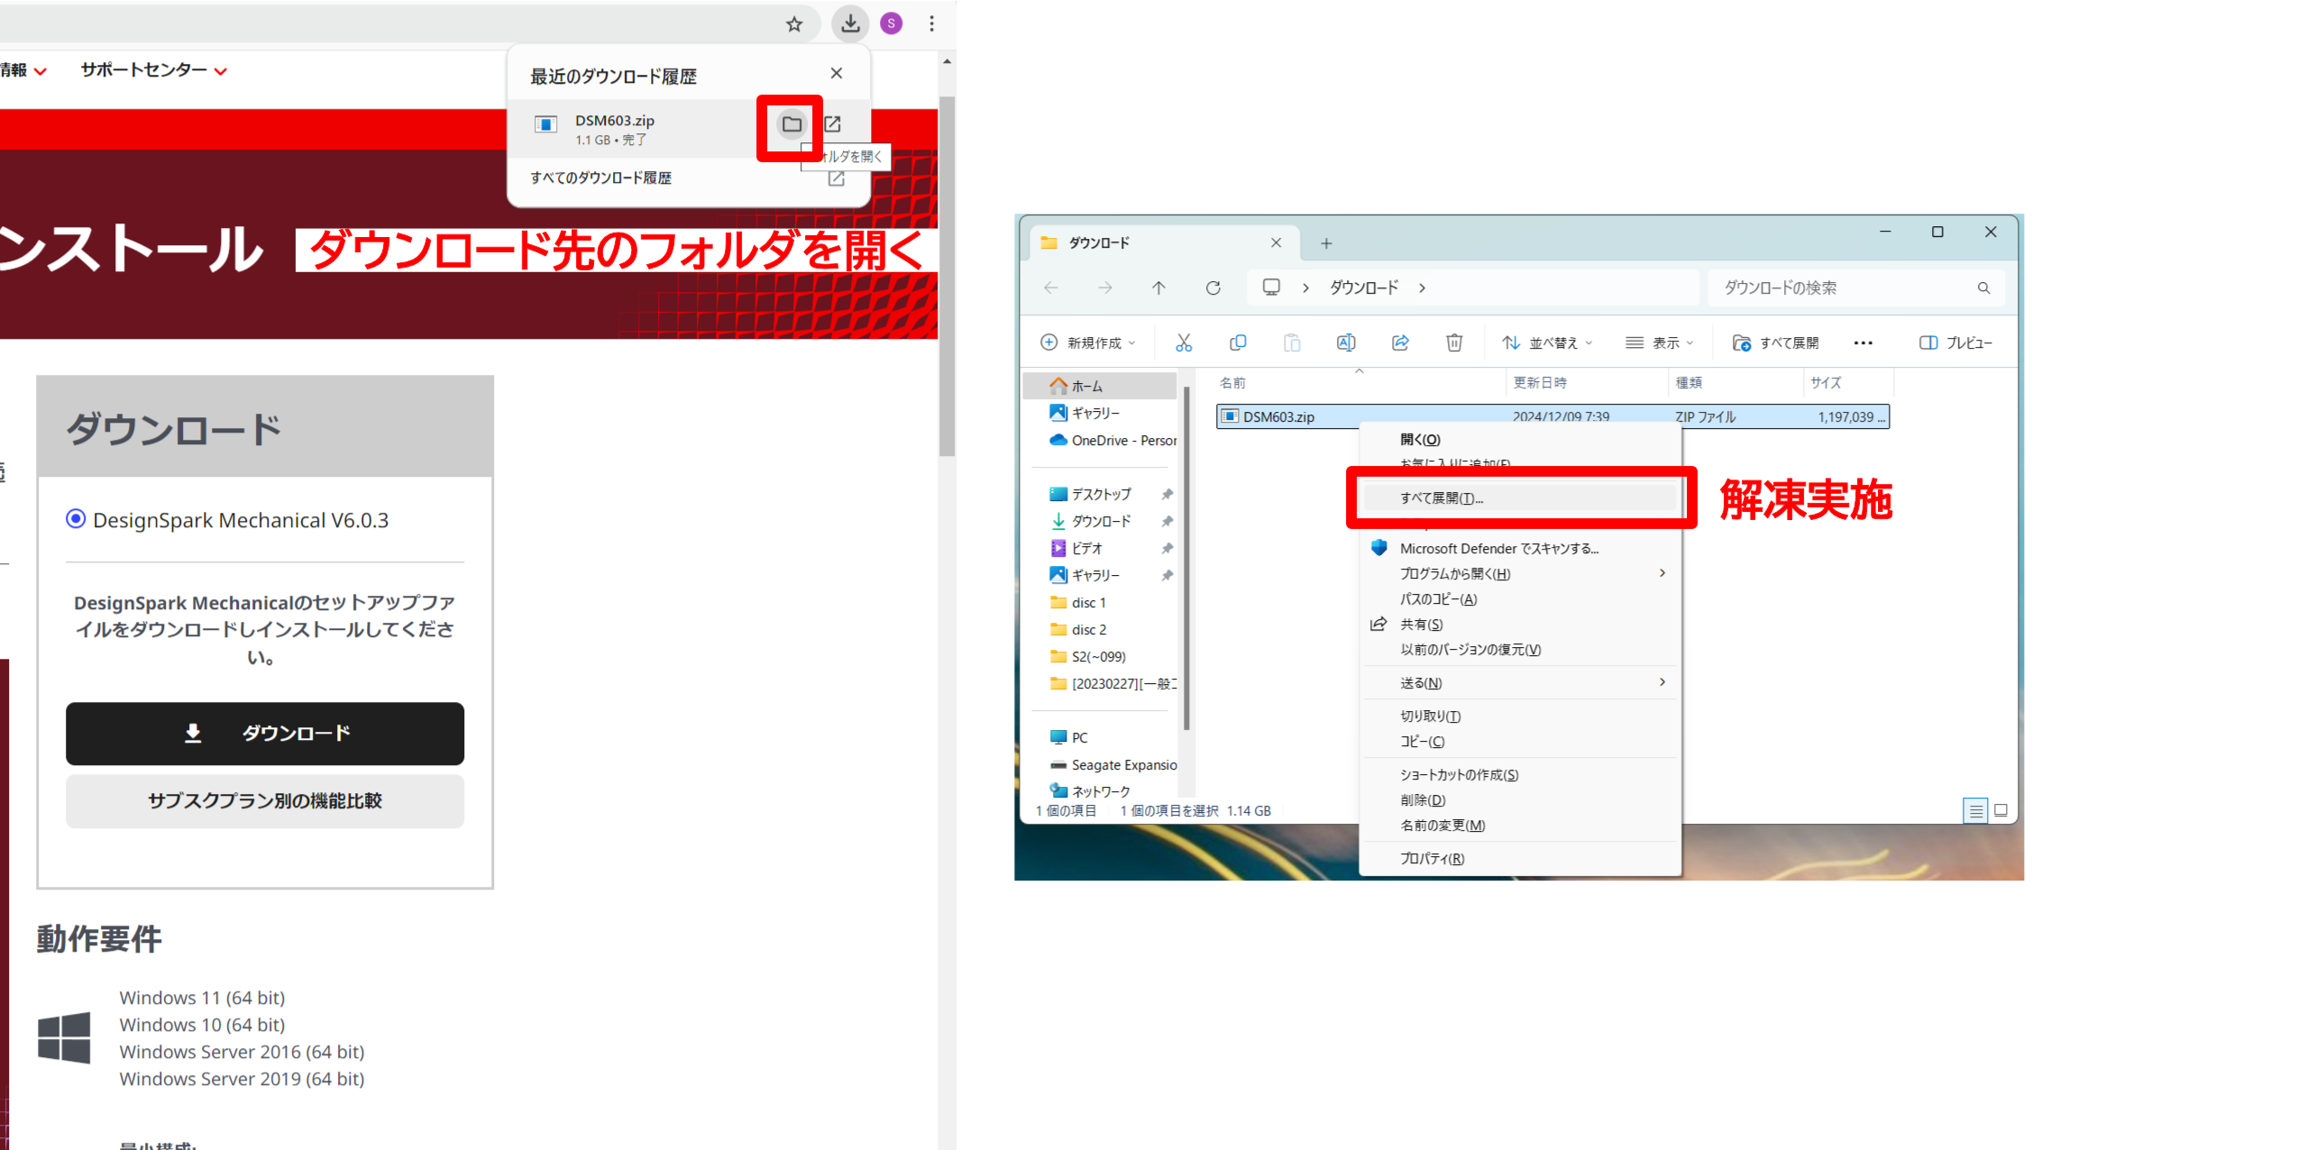Toggle the プレビュー pane
2308x1150 pixels.
click(x=1955, y=342)
